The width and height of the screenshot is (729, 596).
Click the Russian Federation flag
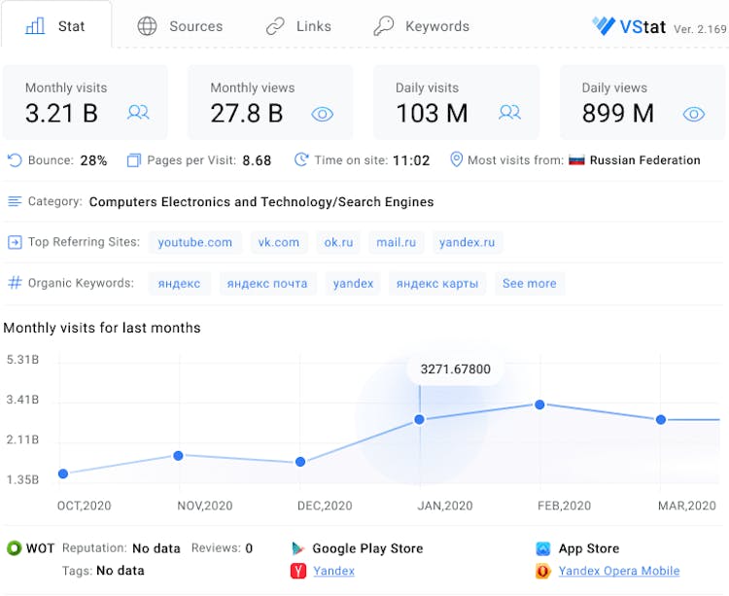point(576,160)
